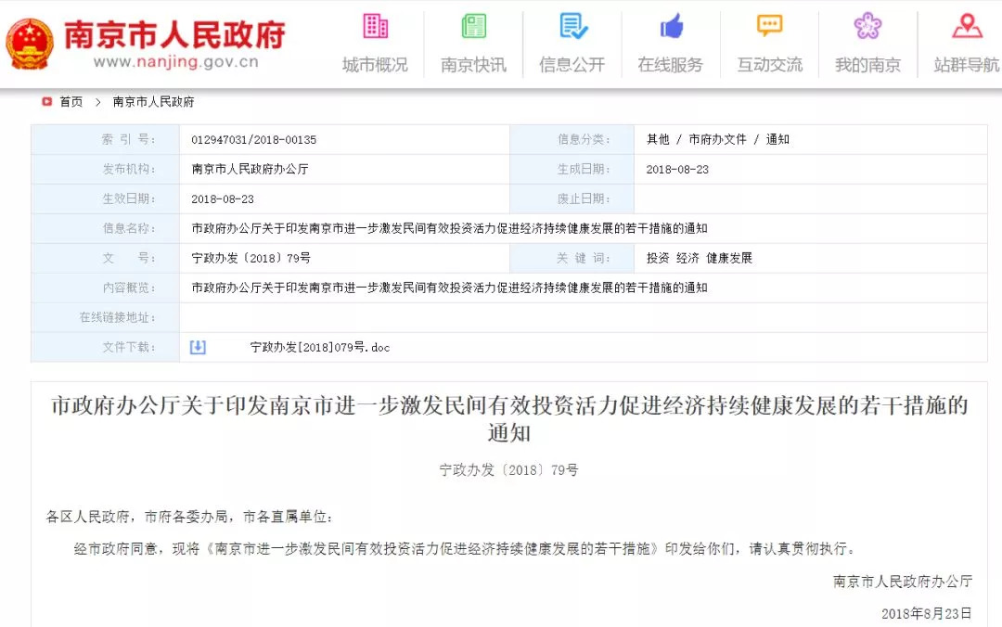Select the 内容概览 row summary text
This screenshot has width=1002, height=627.
pyautogui.click(x=449, y=288)
